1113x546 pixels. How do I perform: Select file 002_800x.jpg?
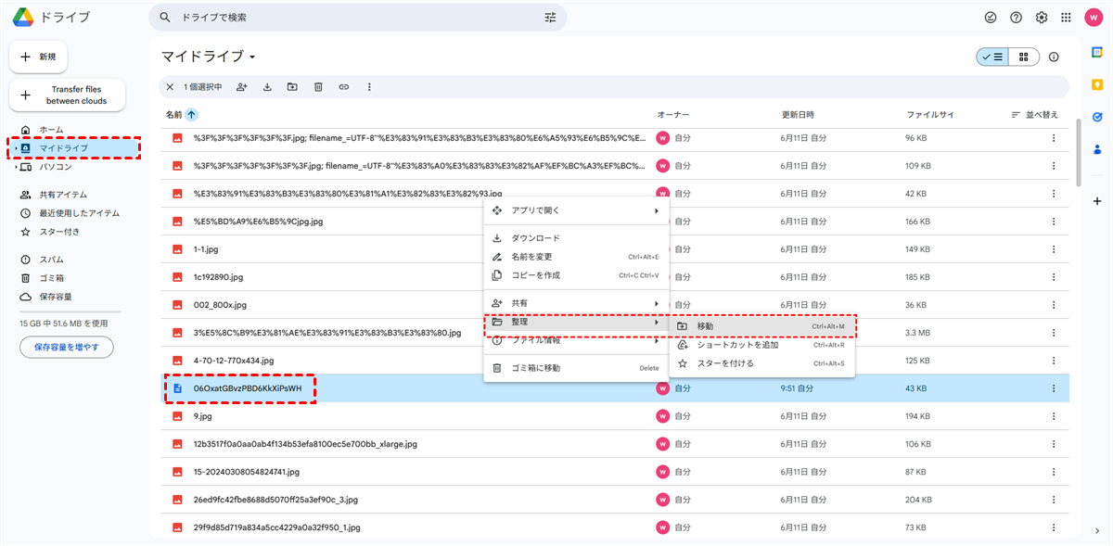(x=220, y=305)
